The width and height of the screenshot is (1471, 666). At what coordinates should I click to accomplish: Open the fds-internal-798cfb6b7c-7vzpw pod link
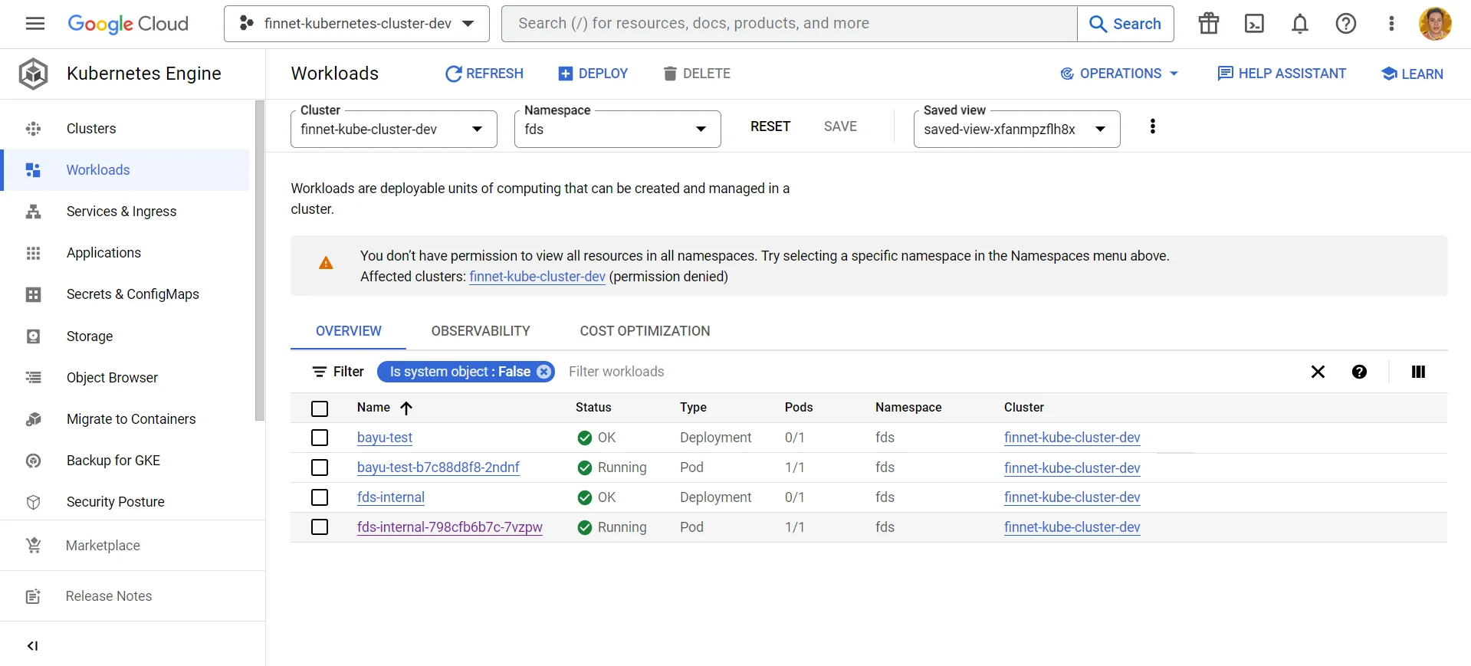tap(450, 527)
